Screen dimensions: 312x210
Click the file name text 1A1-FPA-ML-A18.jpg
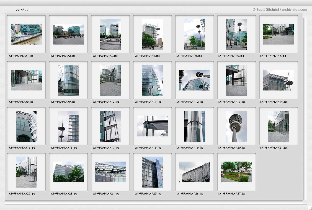pyautogui.click(x=148, y=148)
